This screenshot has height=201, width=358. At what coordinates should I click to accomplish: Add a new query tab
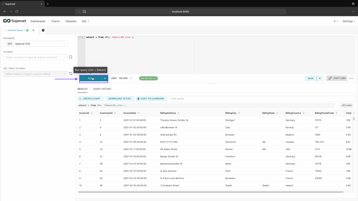(x=43, y=30)
